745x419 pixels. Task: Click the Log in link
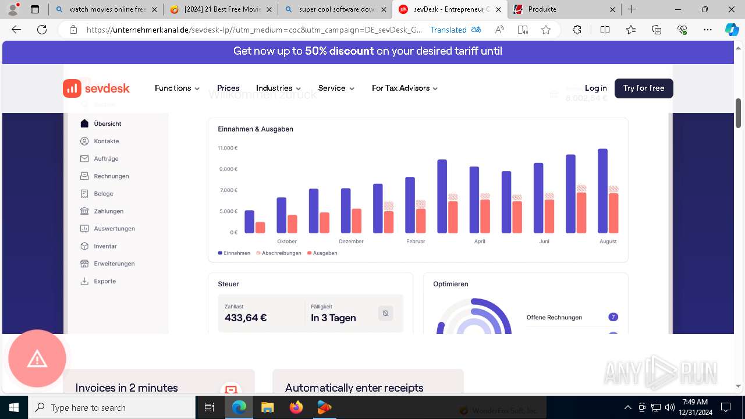(596, 88)
